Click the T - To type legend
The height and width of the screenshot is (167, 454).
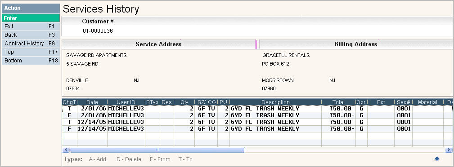click(x=185, y=159)
